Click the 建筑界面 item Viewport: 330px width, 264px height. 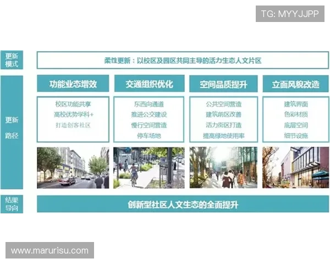[296, 104]
